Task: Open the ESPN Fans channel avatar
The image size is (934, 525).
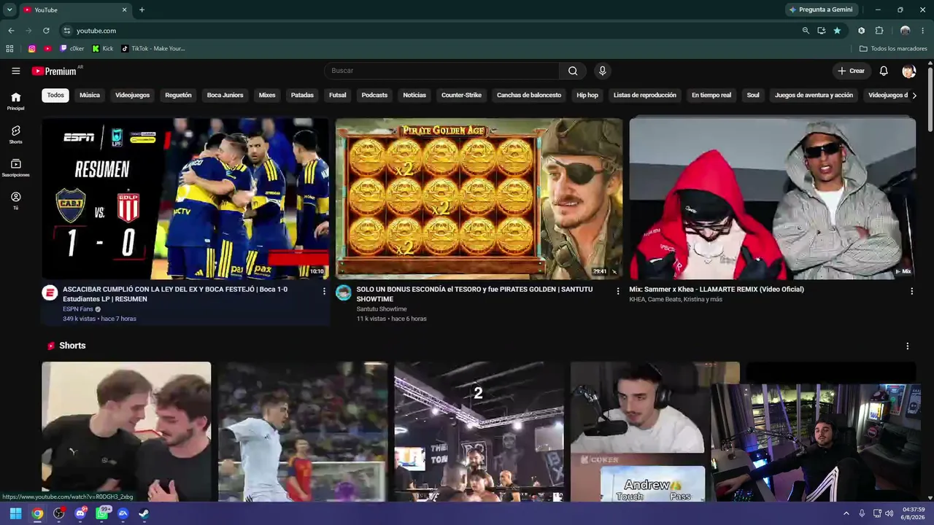Action: pos(50,292)
